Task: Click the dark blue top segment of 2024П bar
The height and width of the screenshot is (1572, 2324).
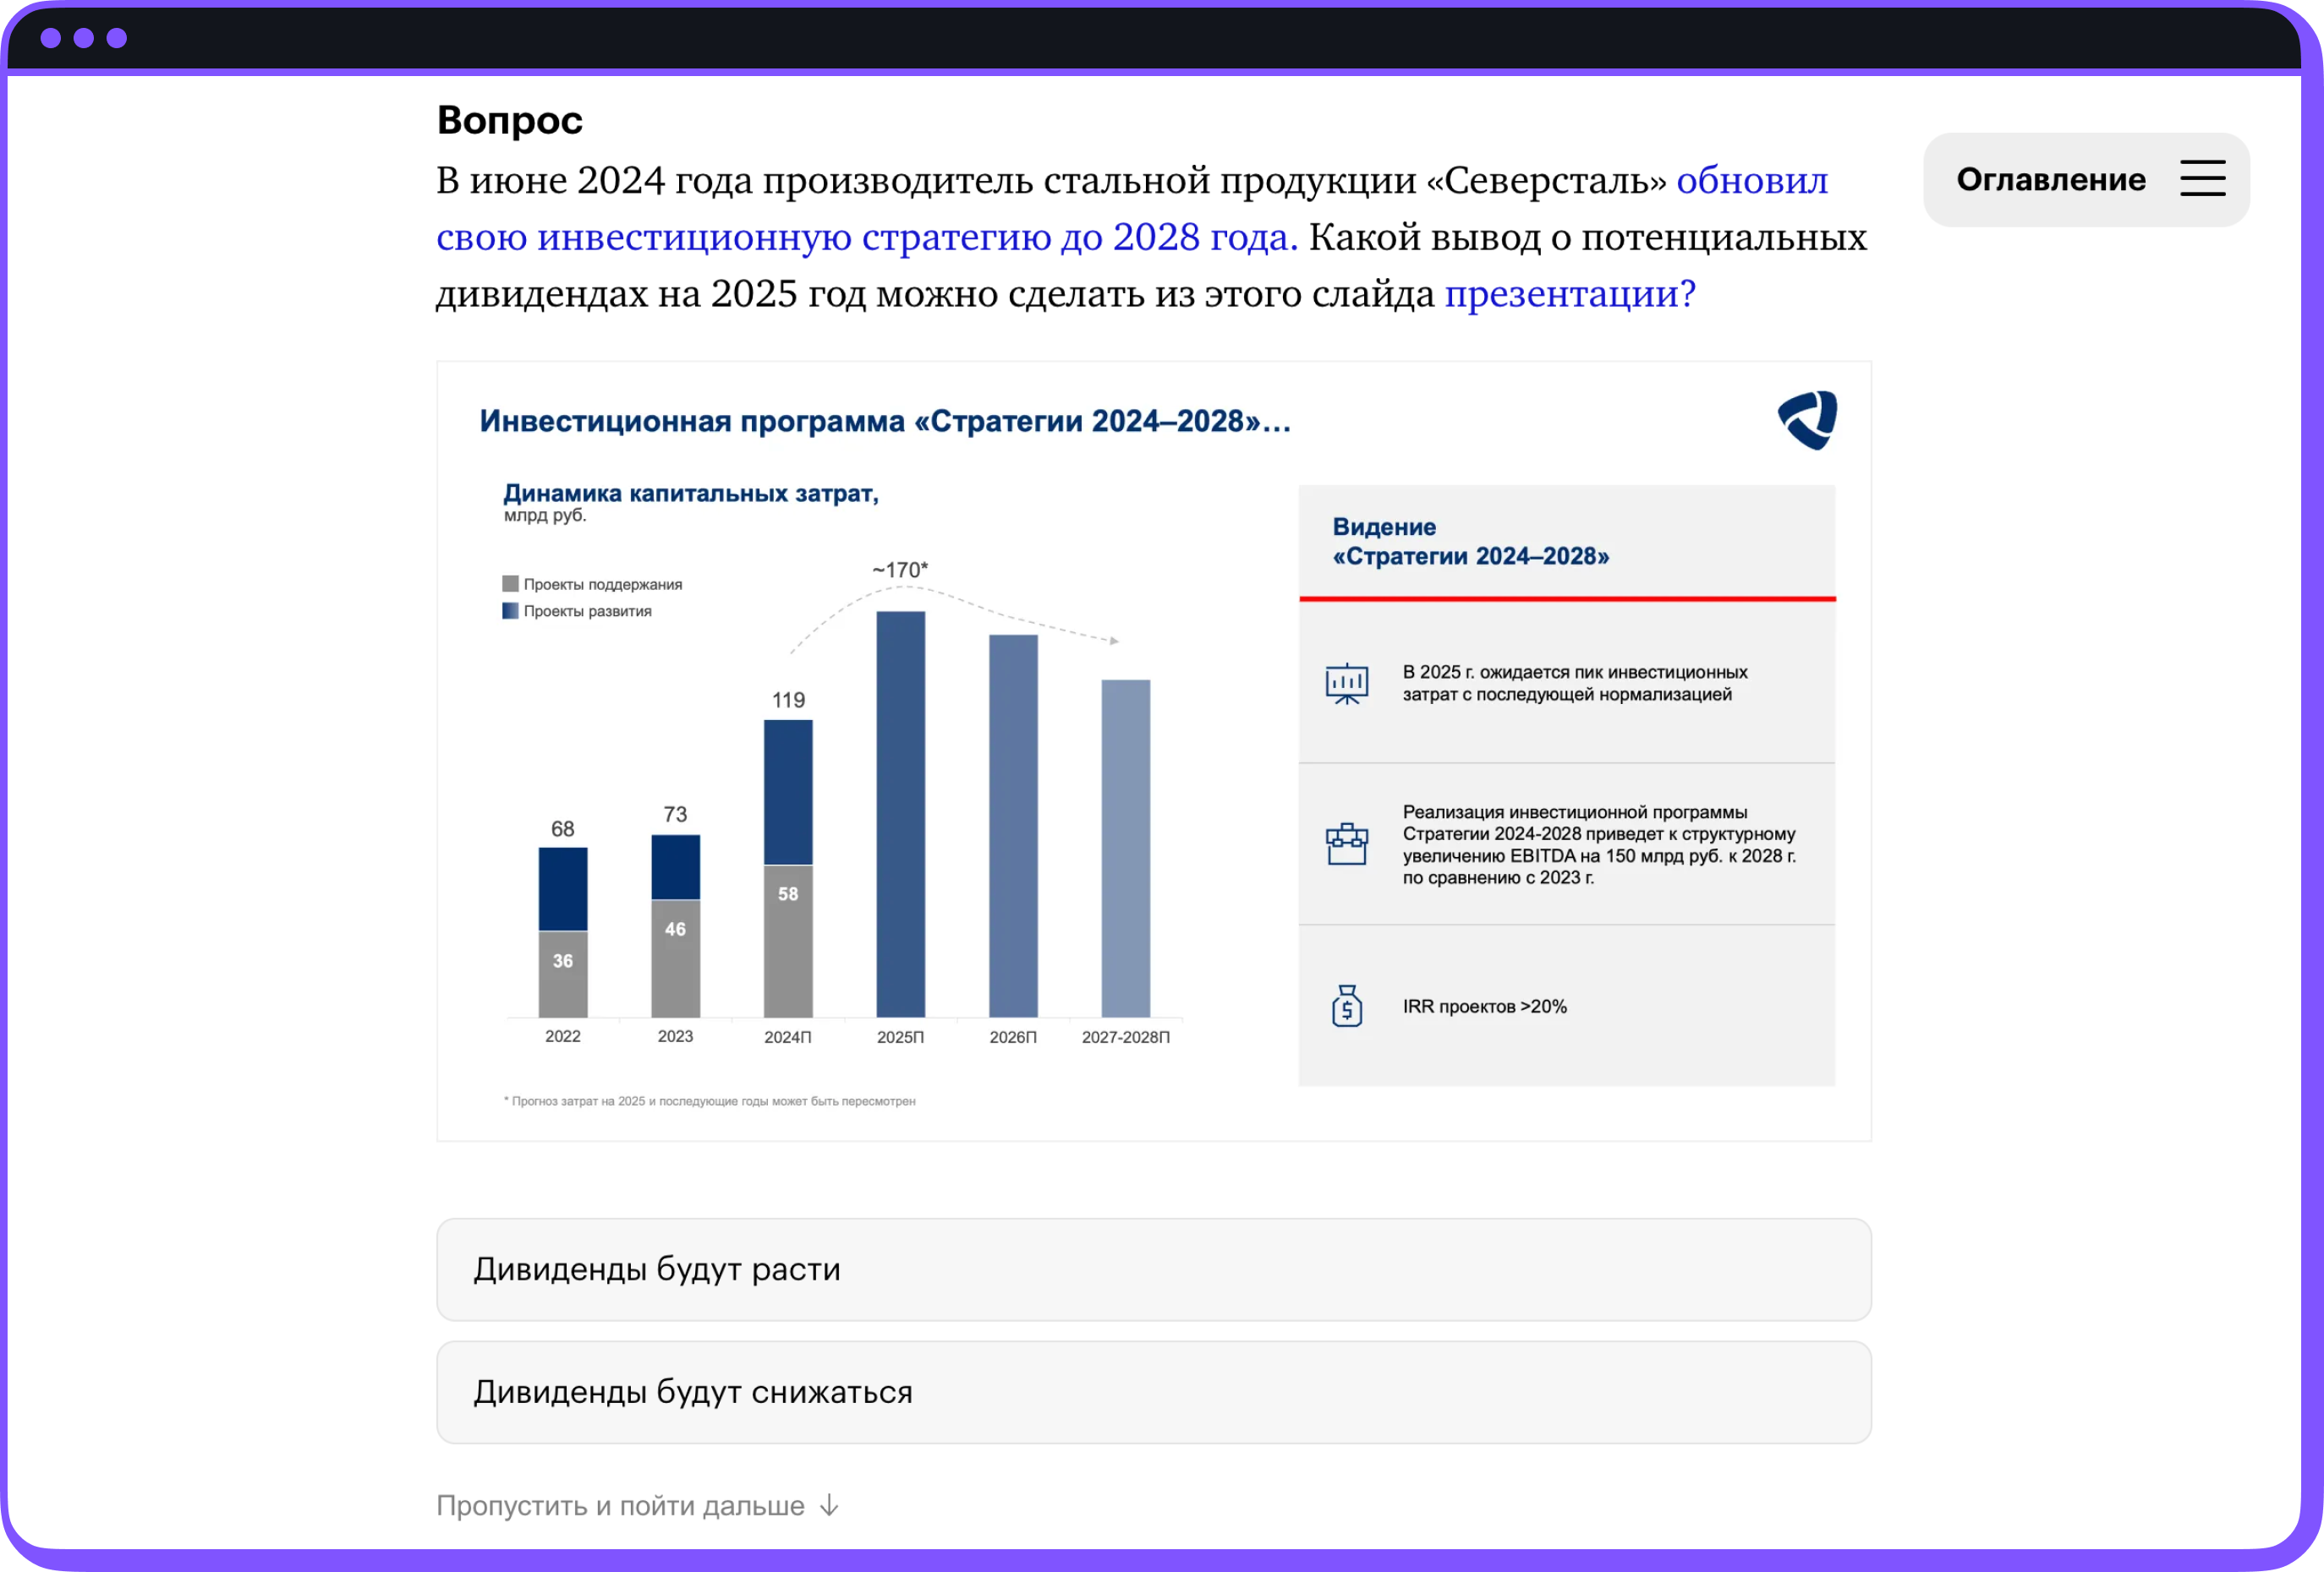Action: pos(788,793)
